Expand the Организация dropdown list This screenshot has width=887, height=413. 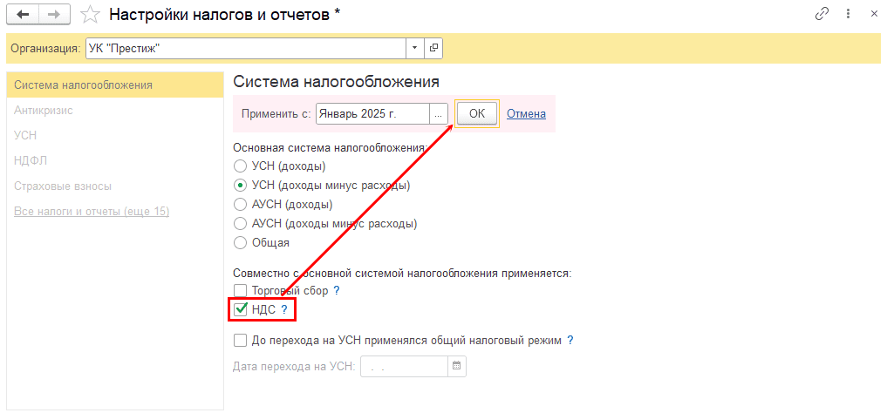[414, 48]
